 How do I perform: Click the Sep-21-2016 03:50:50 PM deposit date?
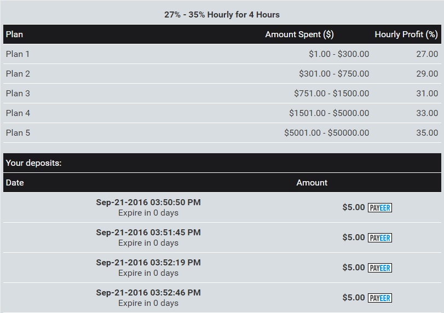(148, 202)
